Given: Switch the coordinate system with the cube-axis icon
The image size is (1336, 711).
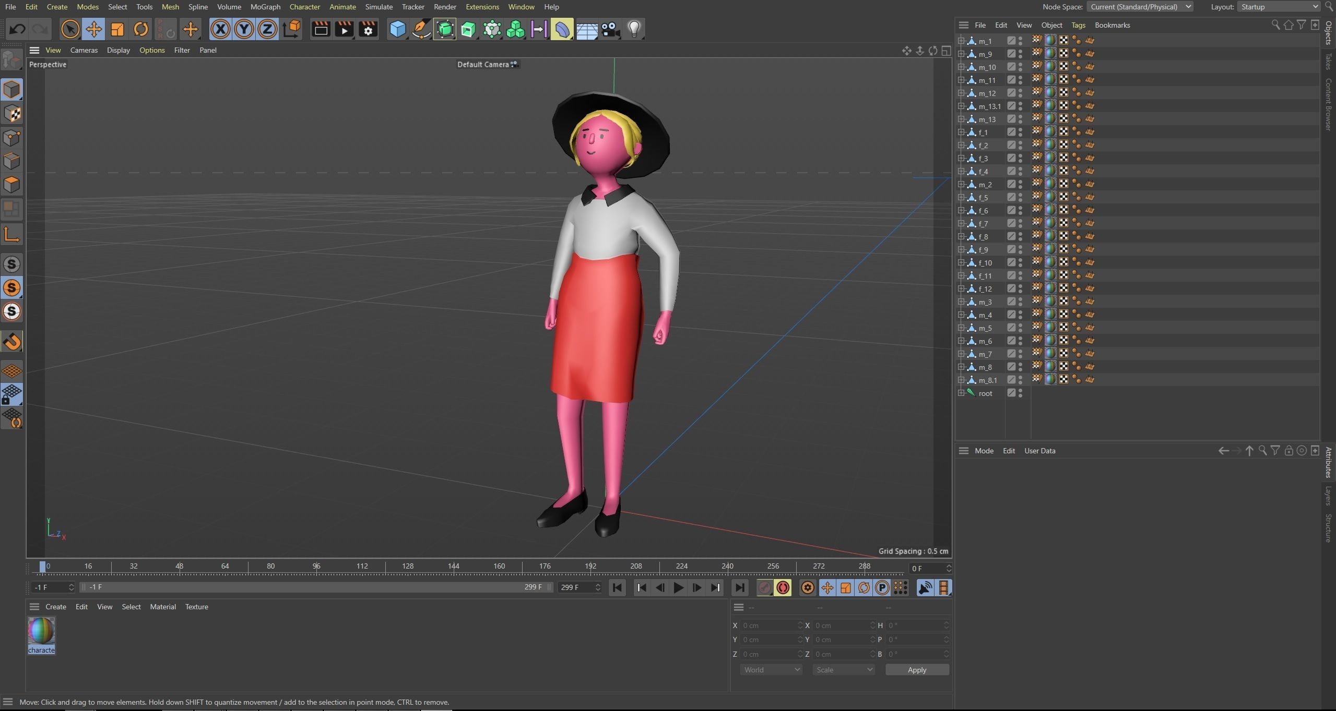Looking at the screenshot, I should (292, 29).
